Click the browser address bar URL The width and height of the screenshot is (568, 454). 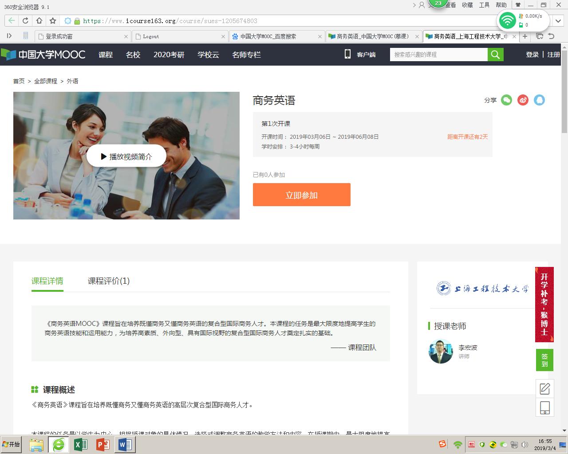170,21
